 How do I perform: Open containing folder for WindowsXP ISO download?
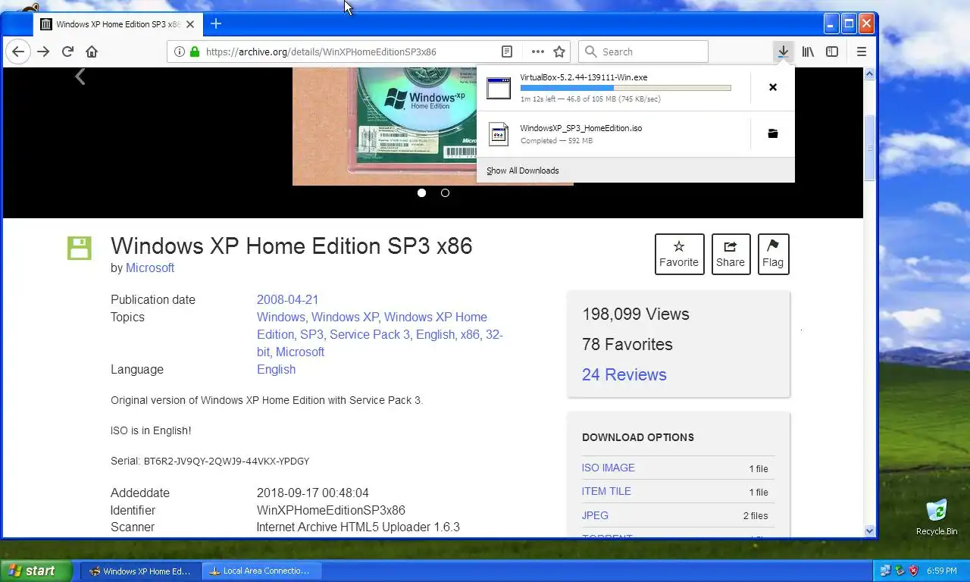[x=773, y=133]
